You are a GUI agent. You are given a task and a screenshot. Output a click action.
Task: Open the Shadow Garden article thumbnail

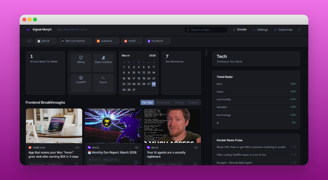pos(113,126)
